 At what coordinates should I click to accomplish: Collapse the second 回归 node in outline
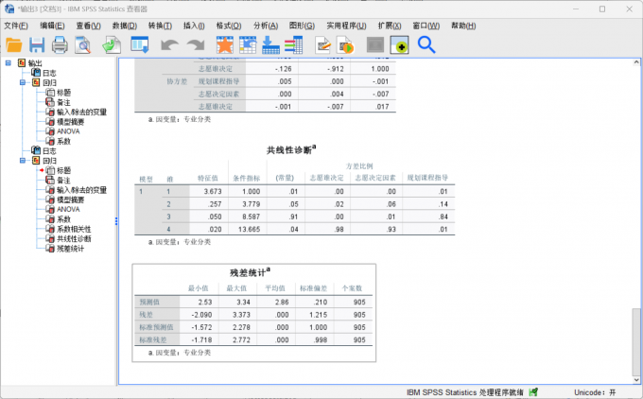coord(22,161)
